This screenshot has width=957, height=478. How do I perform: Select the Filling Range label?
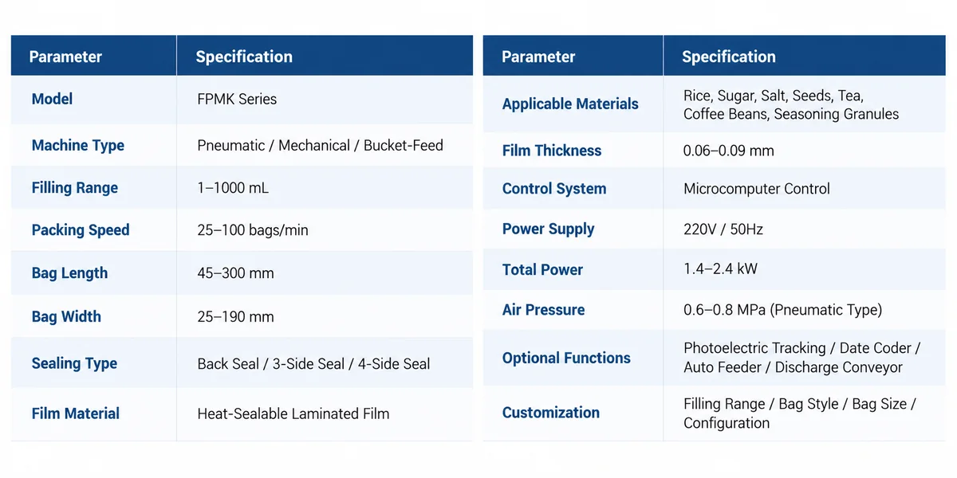(x=75, y=188)
